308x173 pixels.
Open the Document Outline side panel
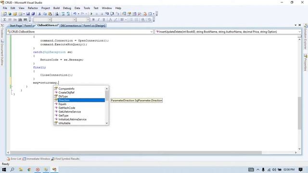coord(2,52)
